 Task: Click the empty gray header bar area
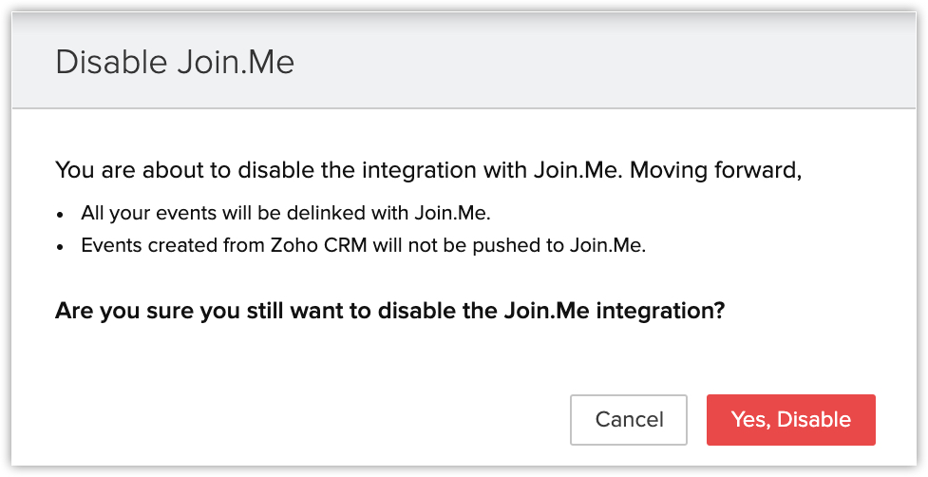[608, 63]
